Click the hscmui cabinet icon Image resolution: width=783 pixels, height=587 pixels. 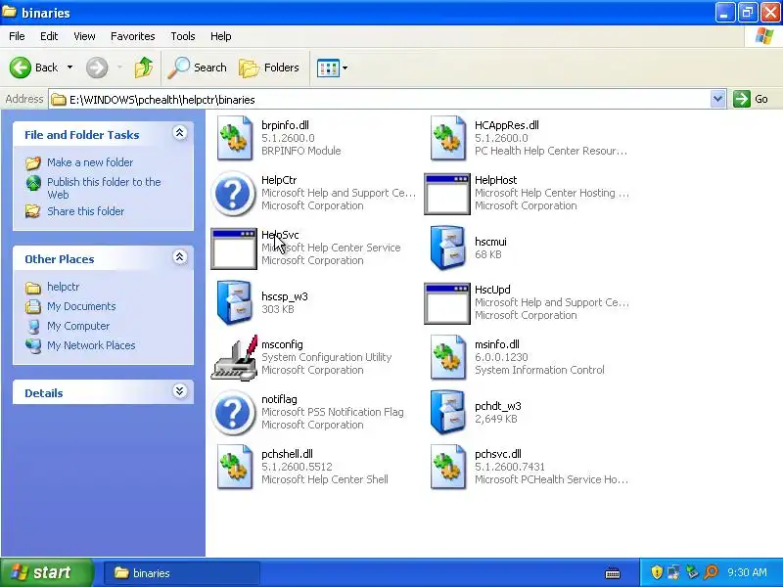[x=447, y=248]
